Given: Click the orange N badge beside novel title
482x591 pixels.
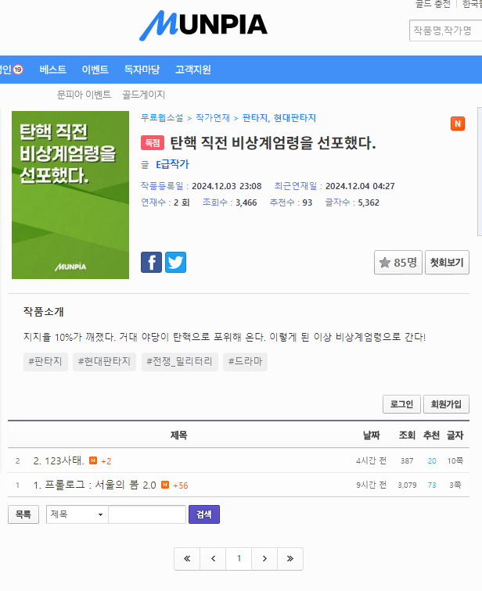Looking at the screenshot, I should pyautogui.click(x=458, y=124).
